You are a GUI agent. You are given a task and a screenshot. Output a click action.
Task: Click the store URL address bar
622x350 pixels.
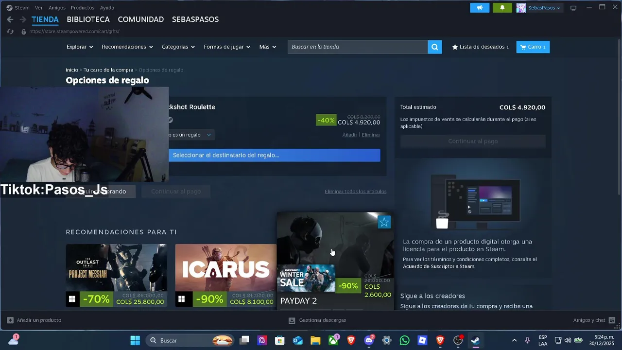click(74, 32)
